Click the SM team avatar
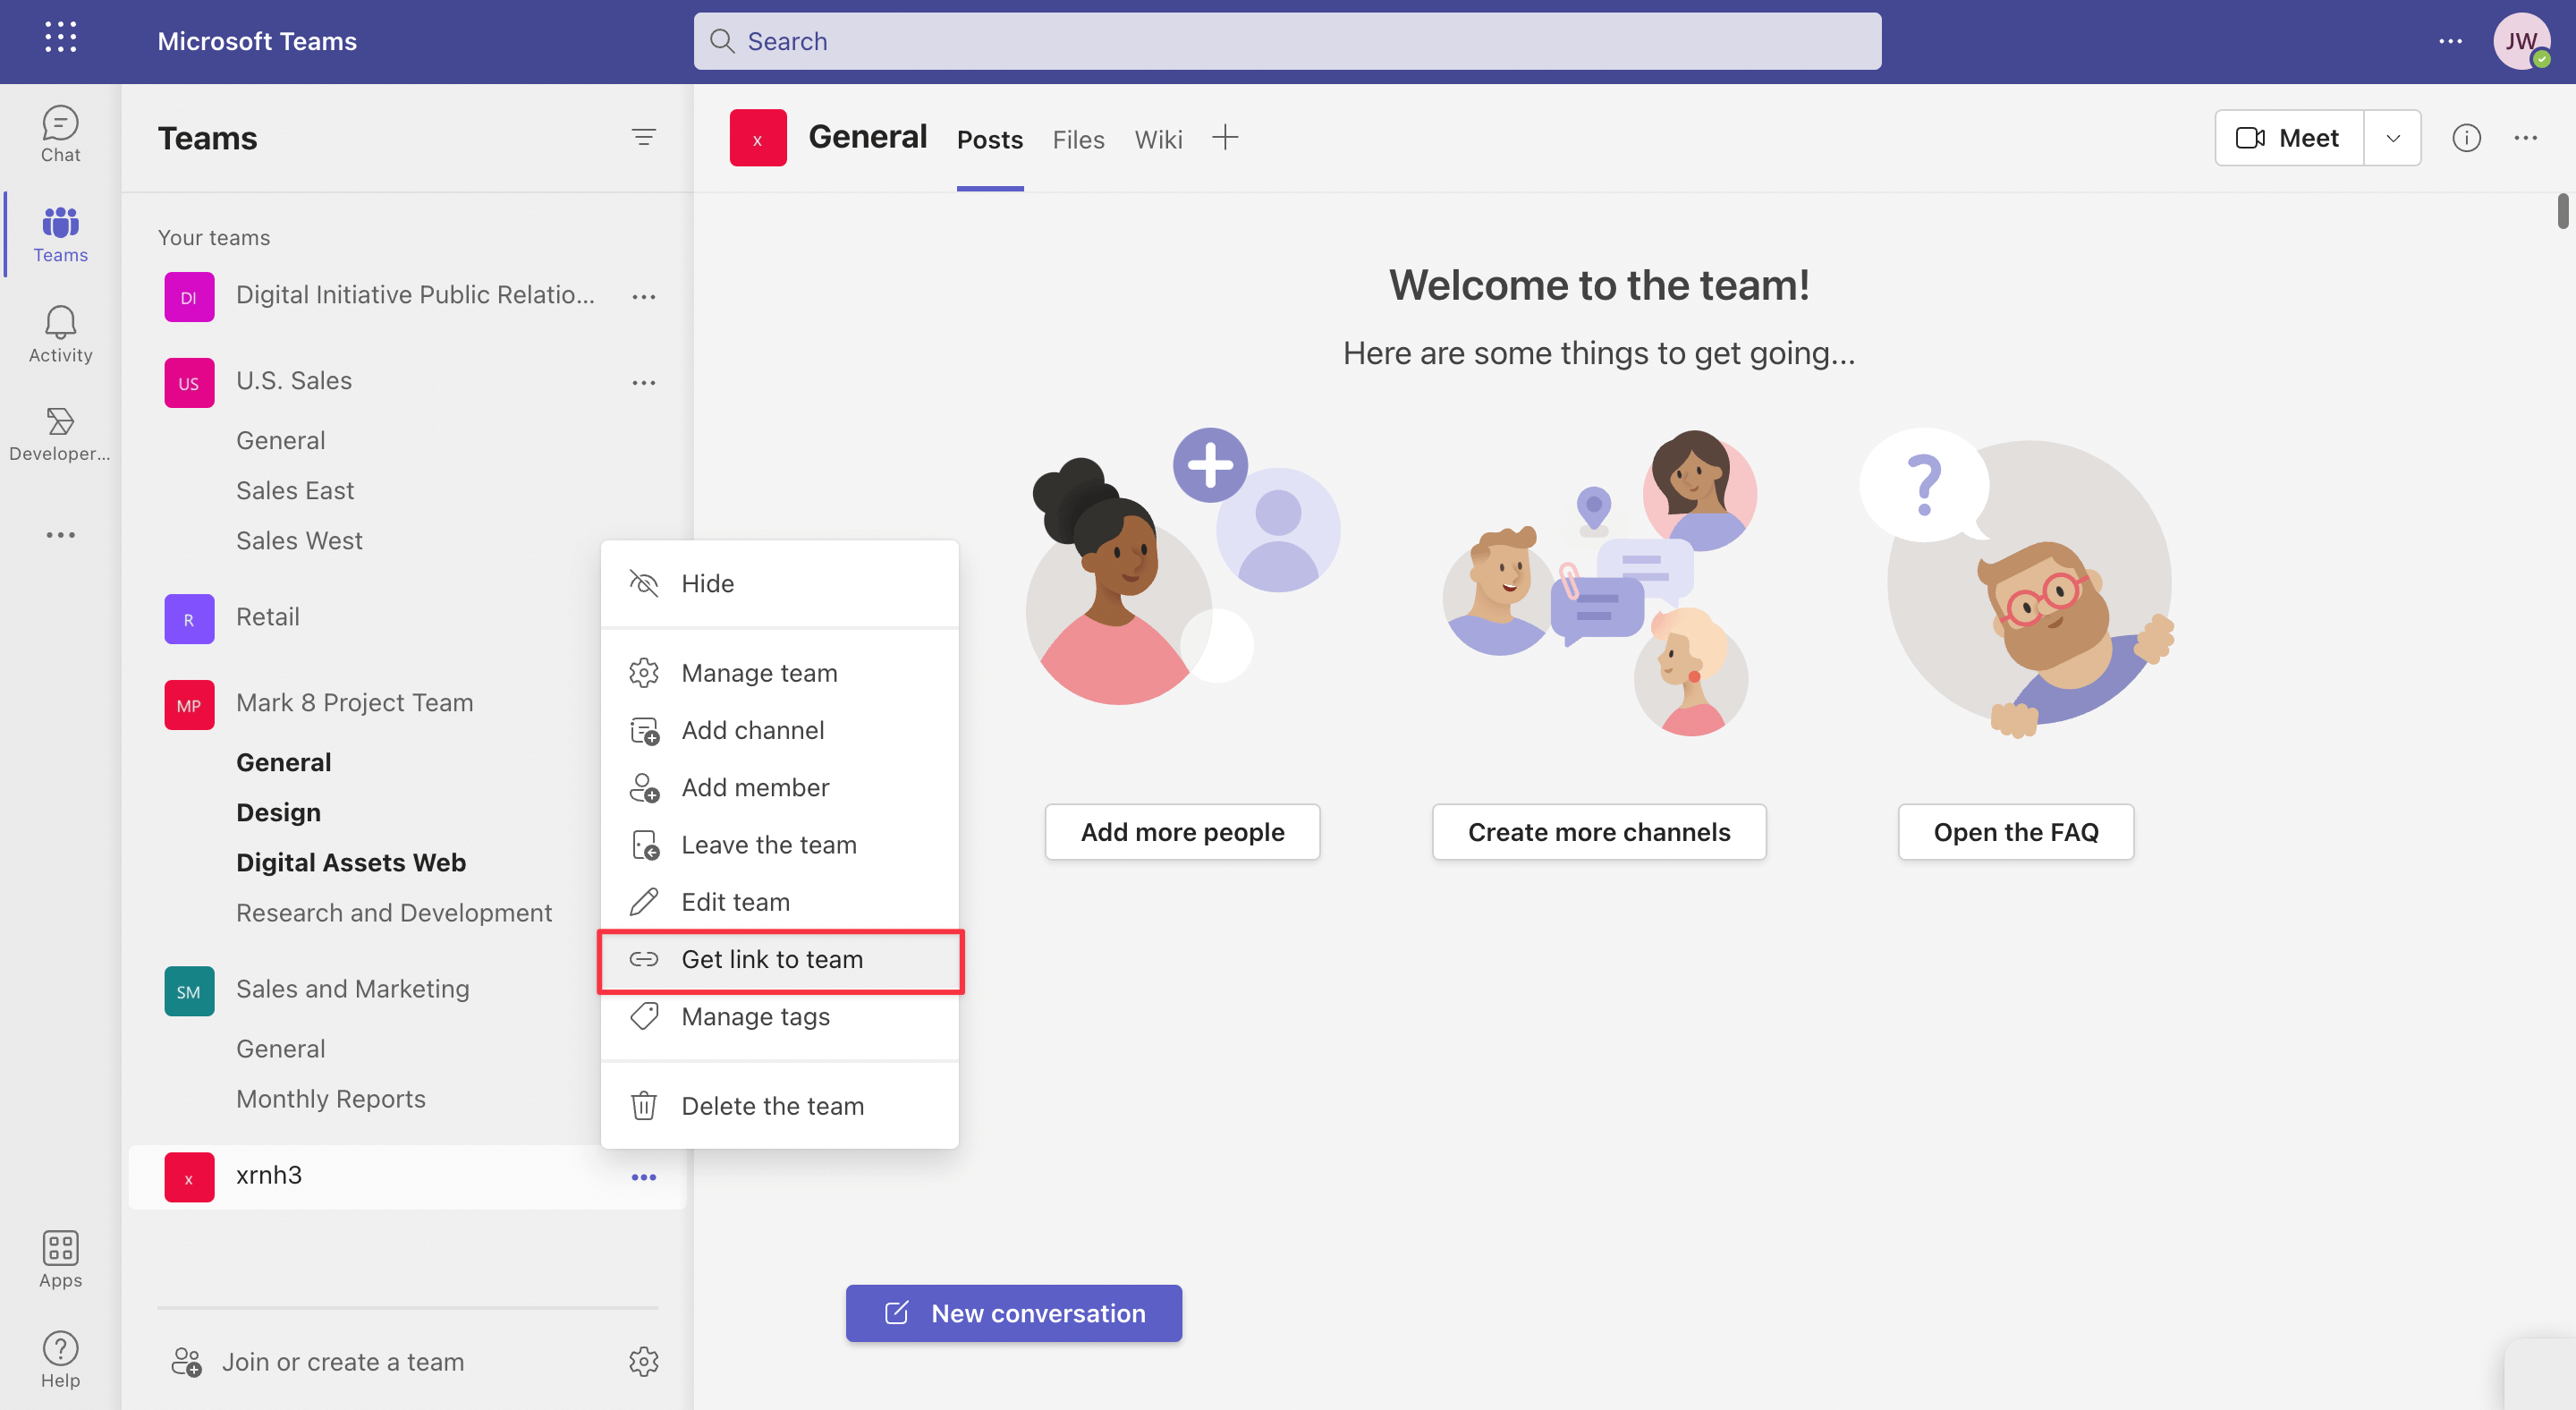 tap(189, 991)
